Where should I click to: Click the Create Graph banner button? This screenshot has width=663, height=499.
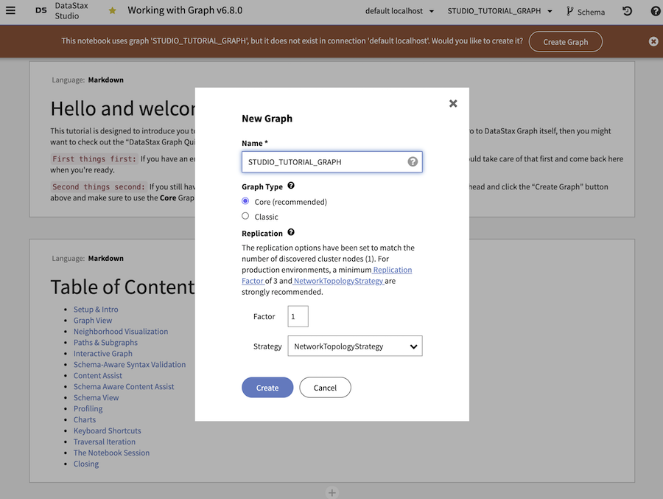pyautogui.click(x=565, y=41)
